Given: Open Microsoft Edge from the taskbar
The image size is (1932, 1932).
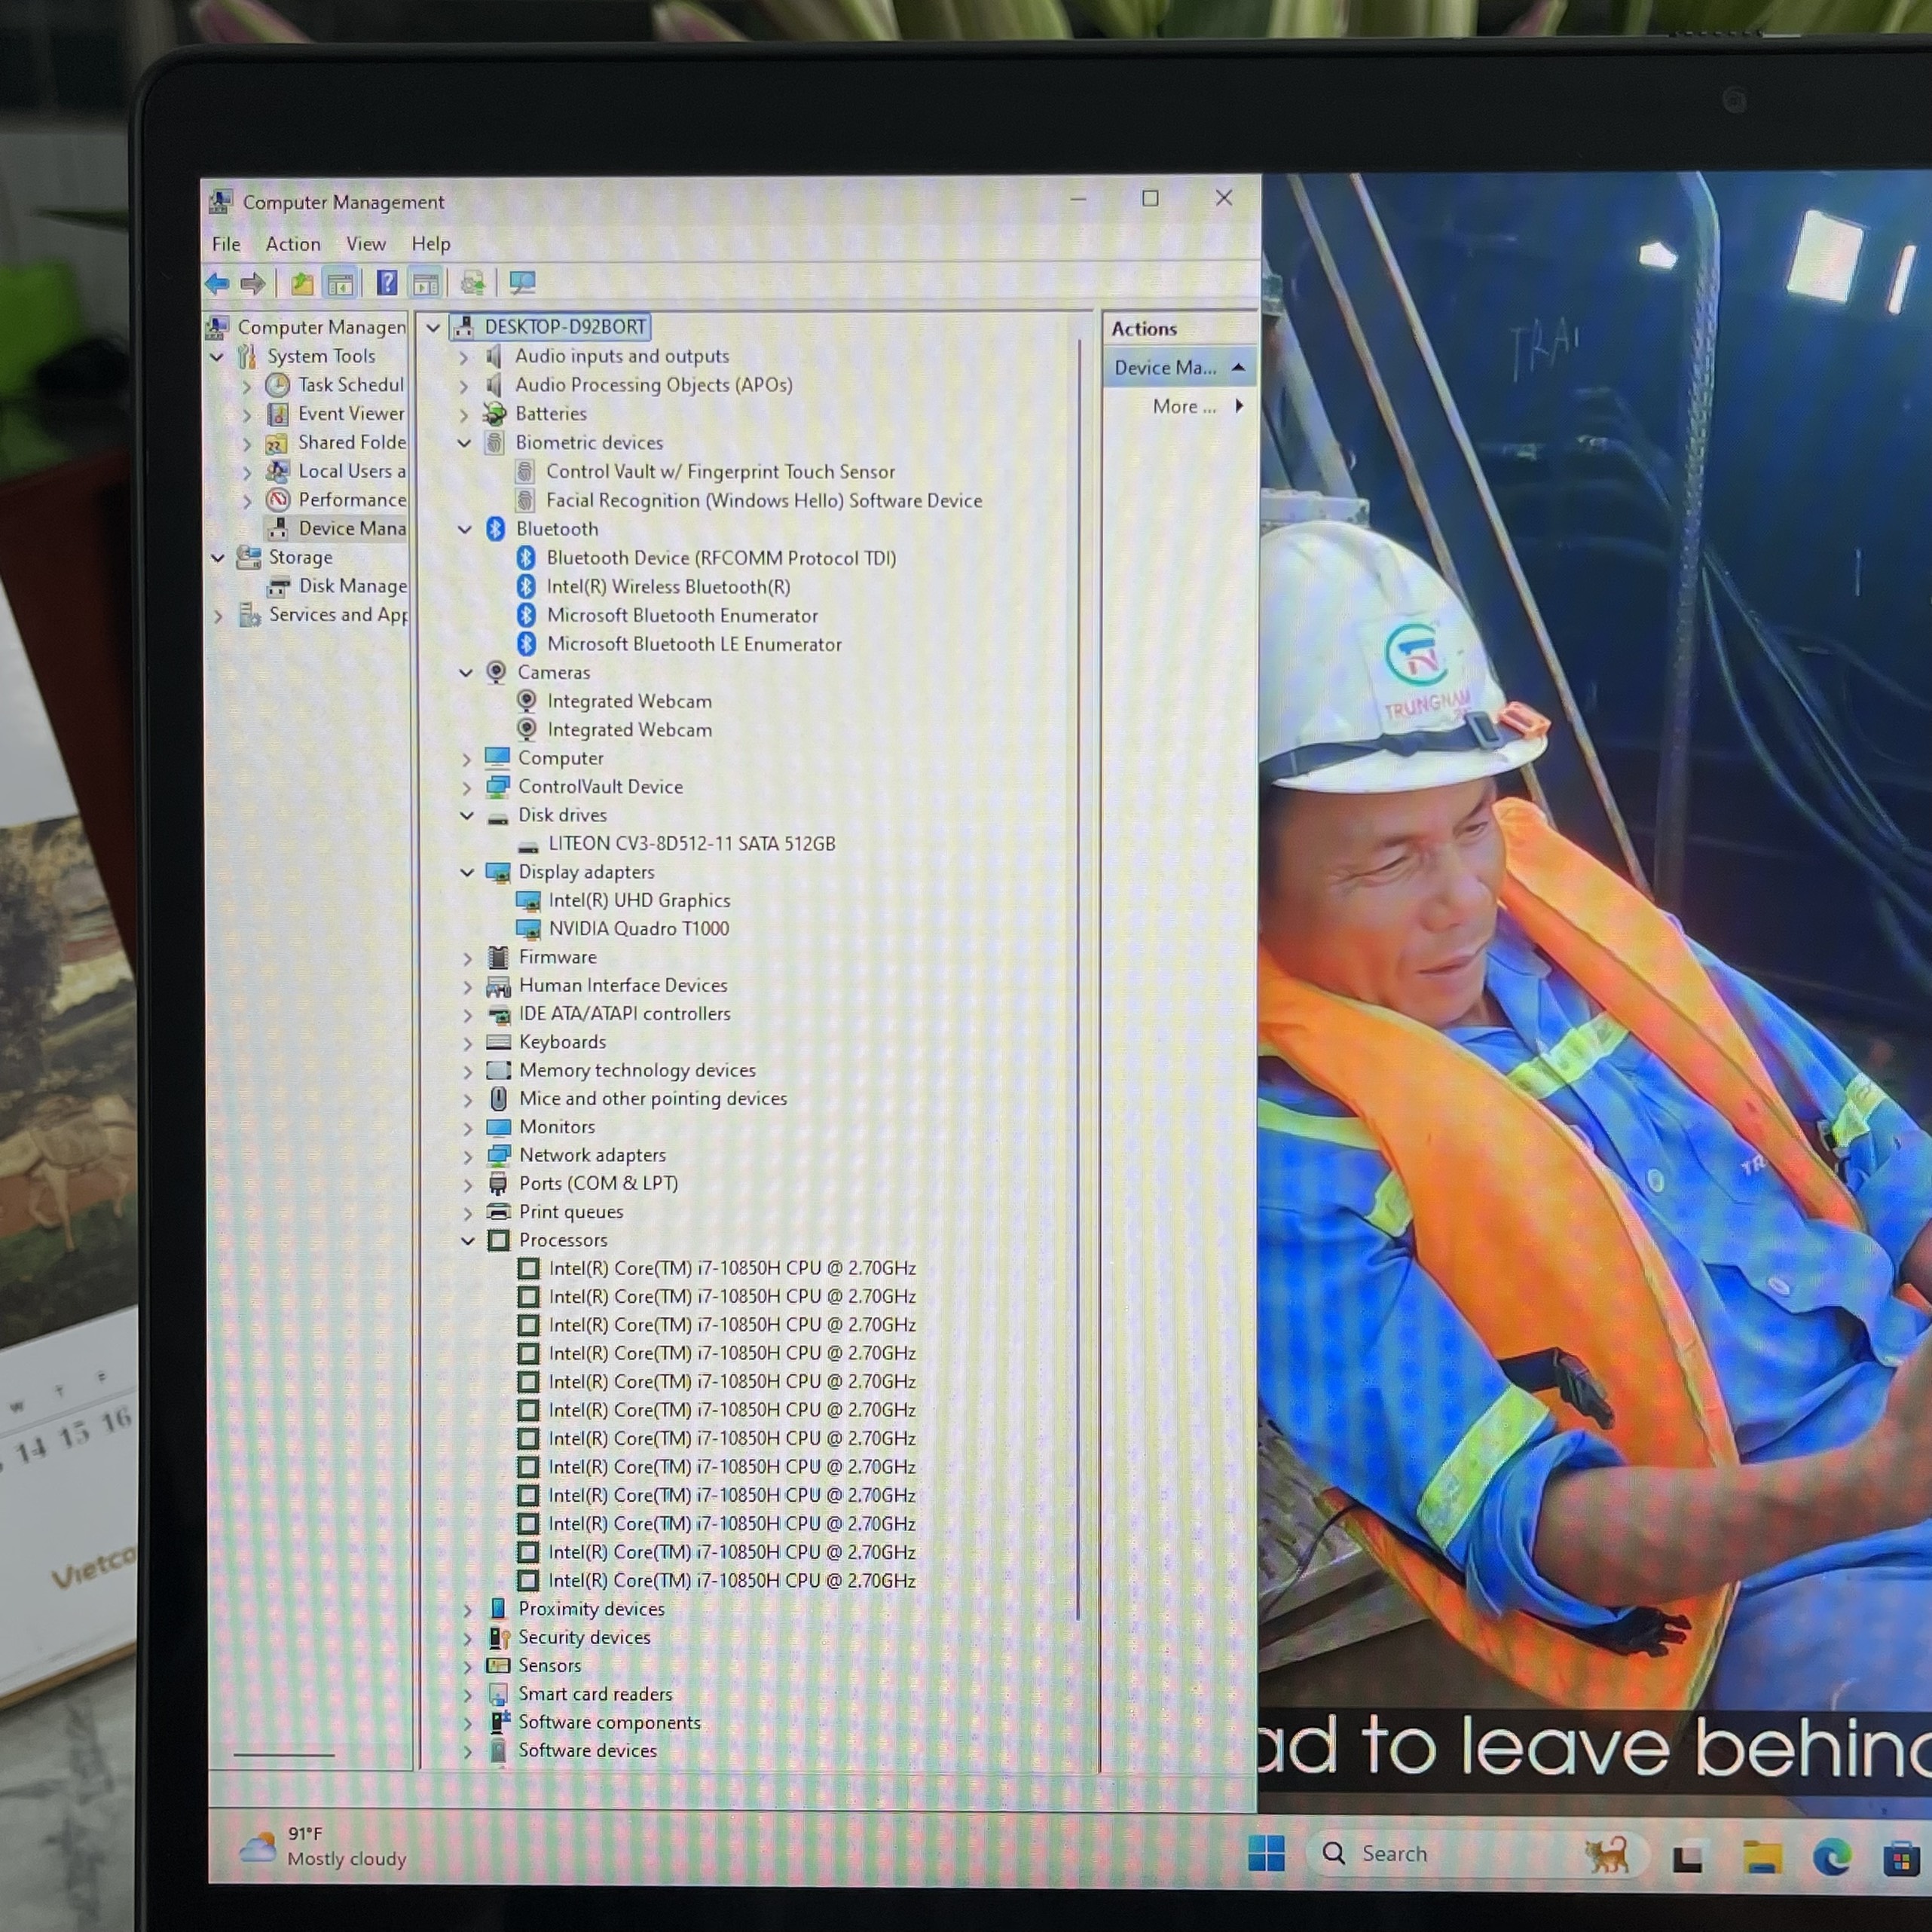Looking at the screenshot, I should 1832,1857.
